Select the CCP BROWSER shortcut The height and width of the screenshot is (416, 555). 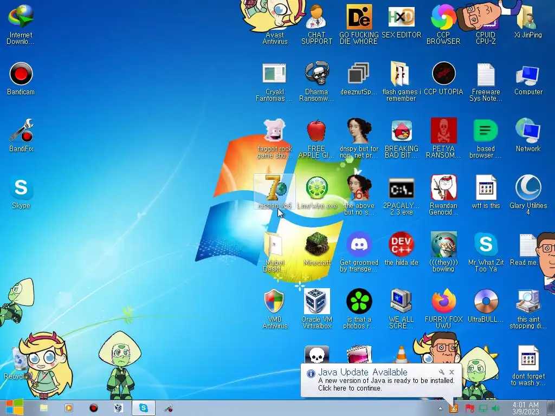coord(443,25)
